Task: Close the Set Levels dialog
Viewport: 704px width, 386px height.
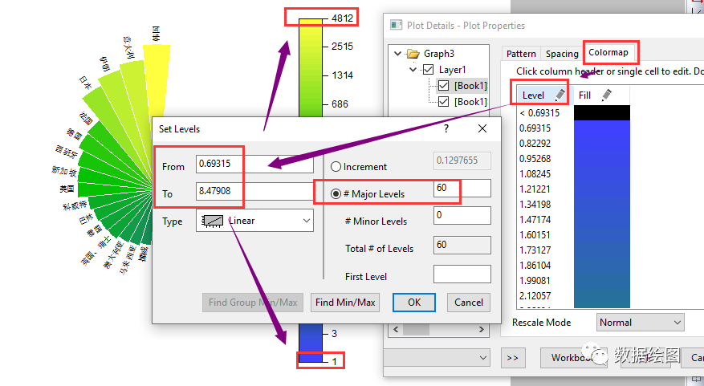Action: [482, 129]
